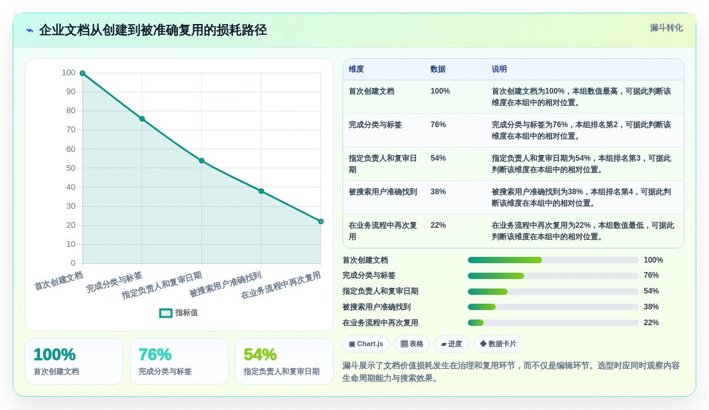Click the data point at 完成分类与标签 on the chart
709x410 pixels.
(x=142, y=119)
